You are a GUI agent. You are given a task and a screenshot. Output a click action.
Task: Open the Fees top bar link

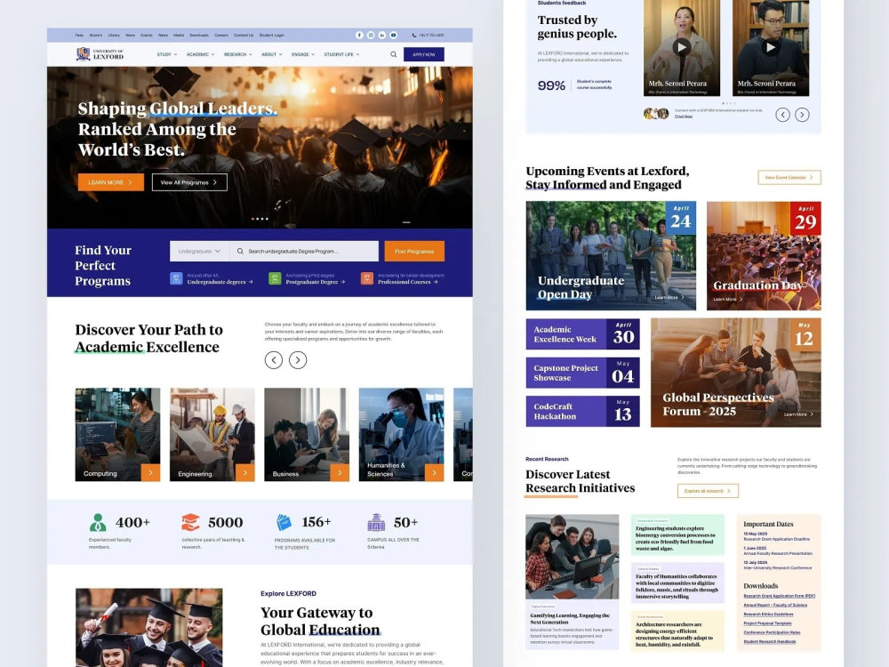tap(79, 36)
